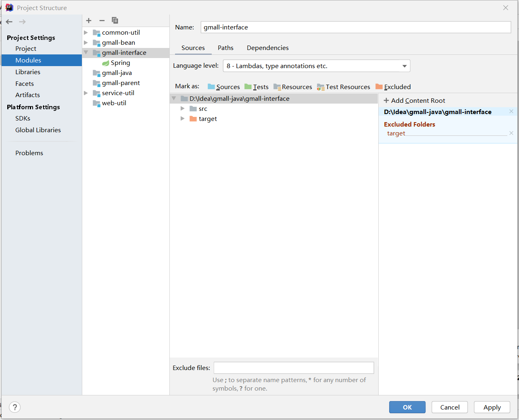
Task: Click the OK button
Action: [x=407, y=407]
